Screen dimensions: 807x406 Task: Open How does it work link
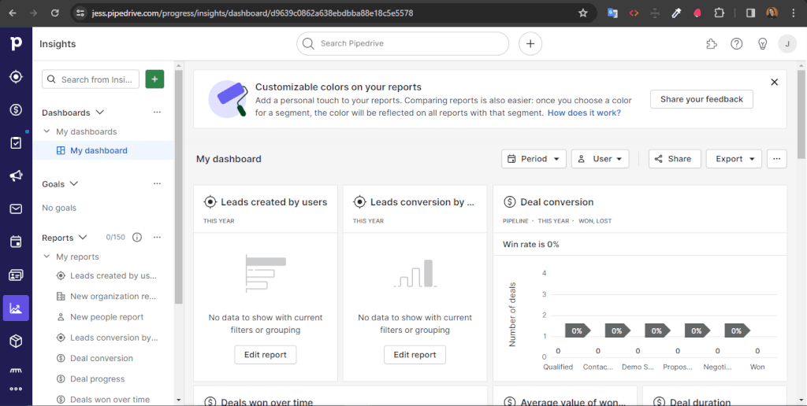pyautogui.click(x=584, y=113)
